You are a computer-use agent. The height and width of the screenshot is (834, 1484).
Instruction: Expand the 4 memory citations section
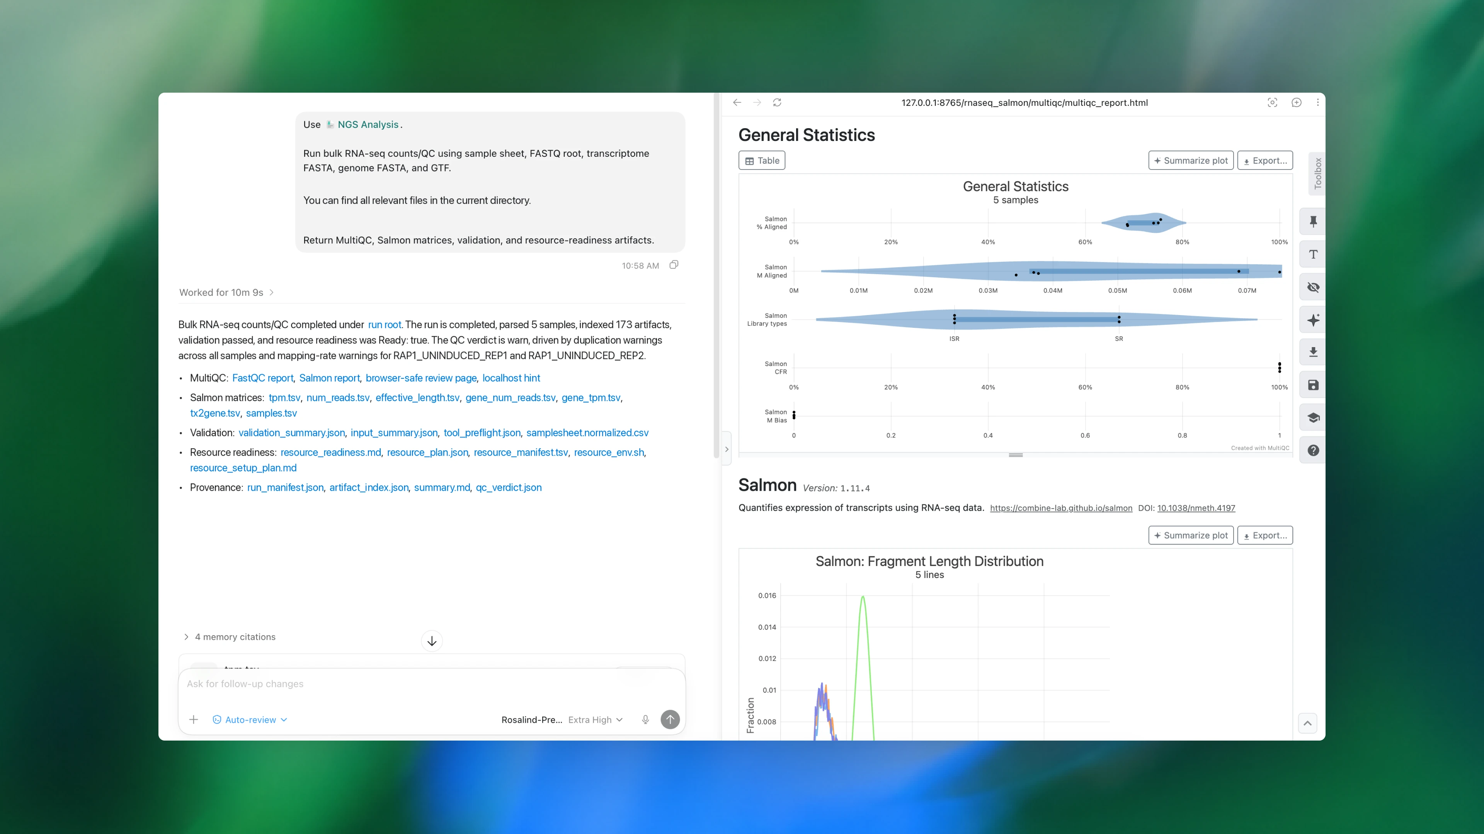(x=229, y=637)
